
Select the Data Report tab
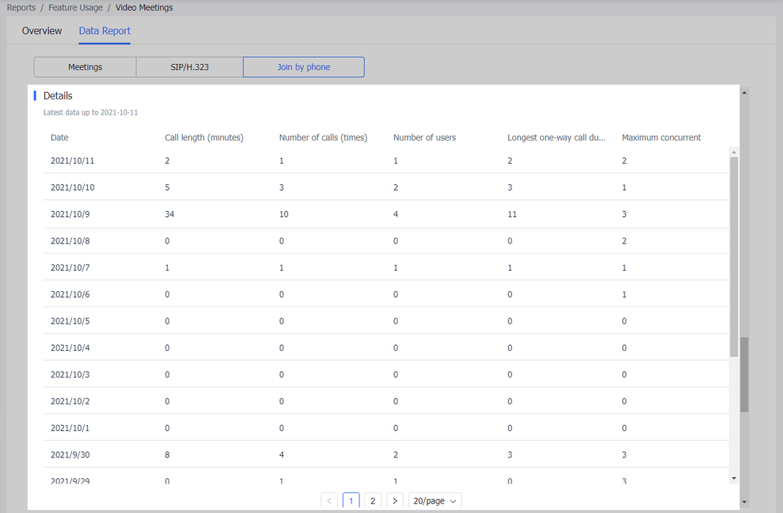pos(104,30)
